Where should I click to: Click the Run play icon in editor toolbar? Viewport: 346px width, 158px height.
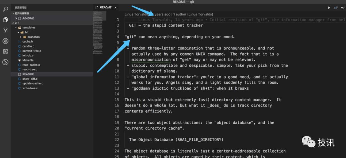coord(329,7)
